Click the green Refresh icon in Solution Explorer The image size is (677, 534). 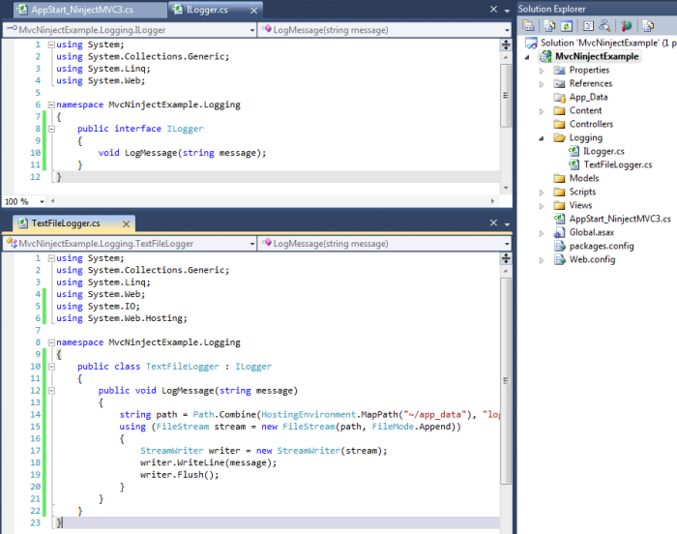567,26
